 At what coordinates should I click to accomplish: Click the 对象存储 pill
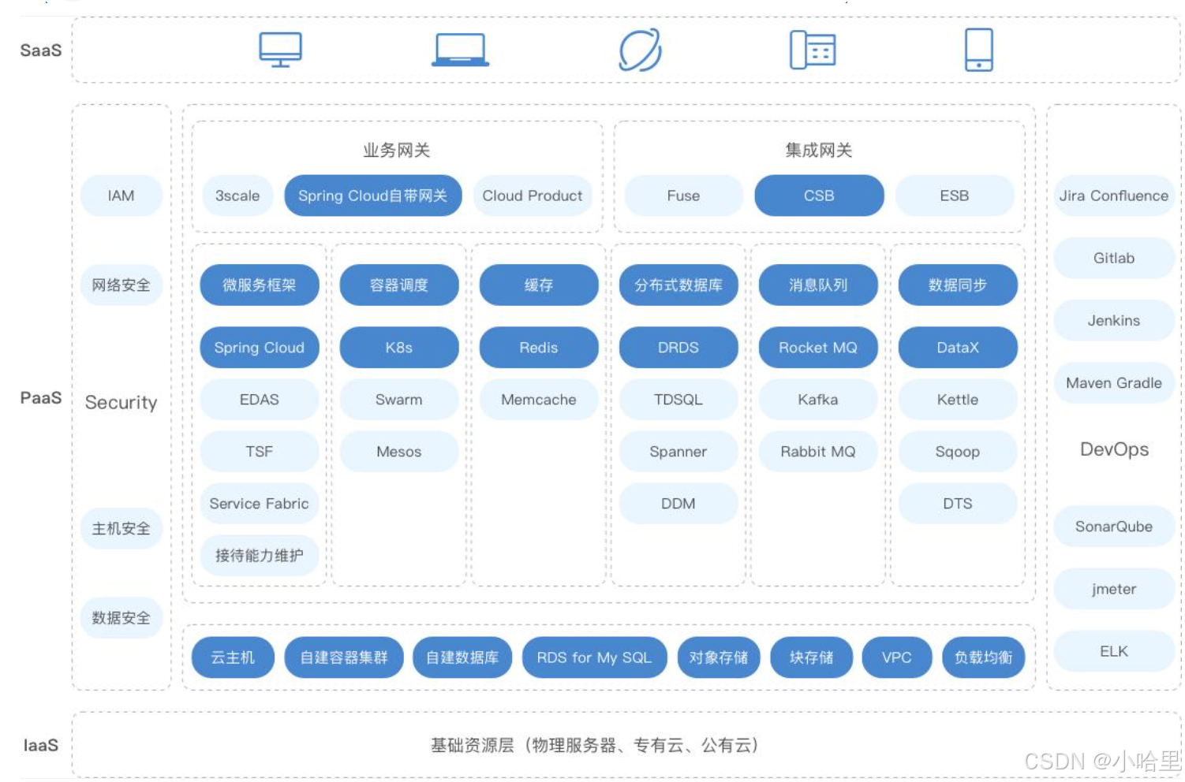pyautogui.click(x=719, y=657)
